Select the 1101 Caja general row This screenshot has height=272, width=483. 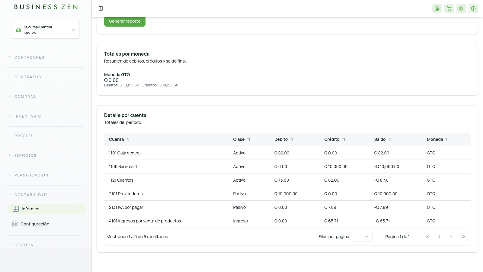[287, 153]
